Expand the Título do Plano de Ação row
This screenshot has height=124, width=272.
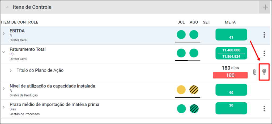coord(11,71)
